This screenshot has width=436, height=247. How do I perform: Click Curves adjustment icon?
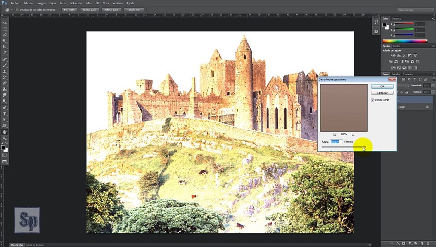pos(404,56)
